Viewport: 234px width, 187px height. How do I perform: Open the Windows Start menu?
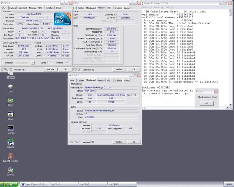8,184
